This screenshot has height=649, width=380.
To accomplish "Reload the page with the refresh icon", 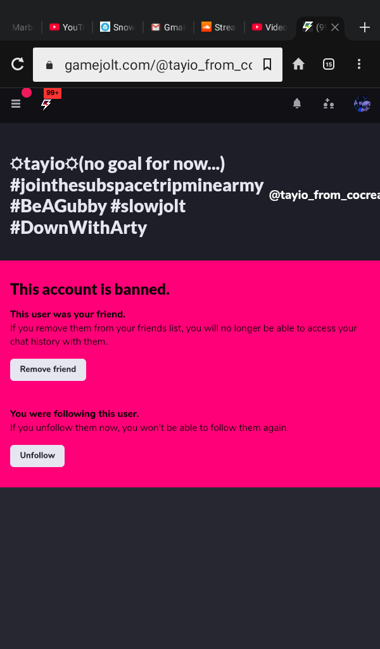I will point(17,64).
